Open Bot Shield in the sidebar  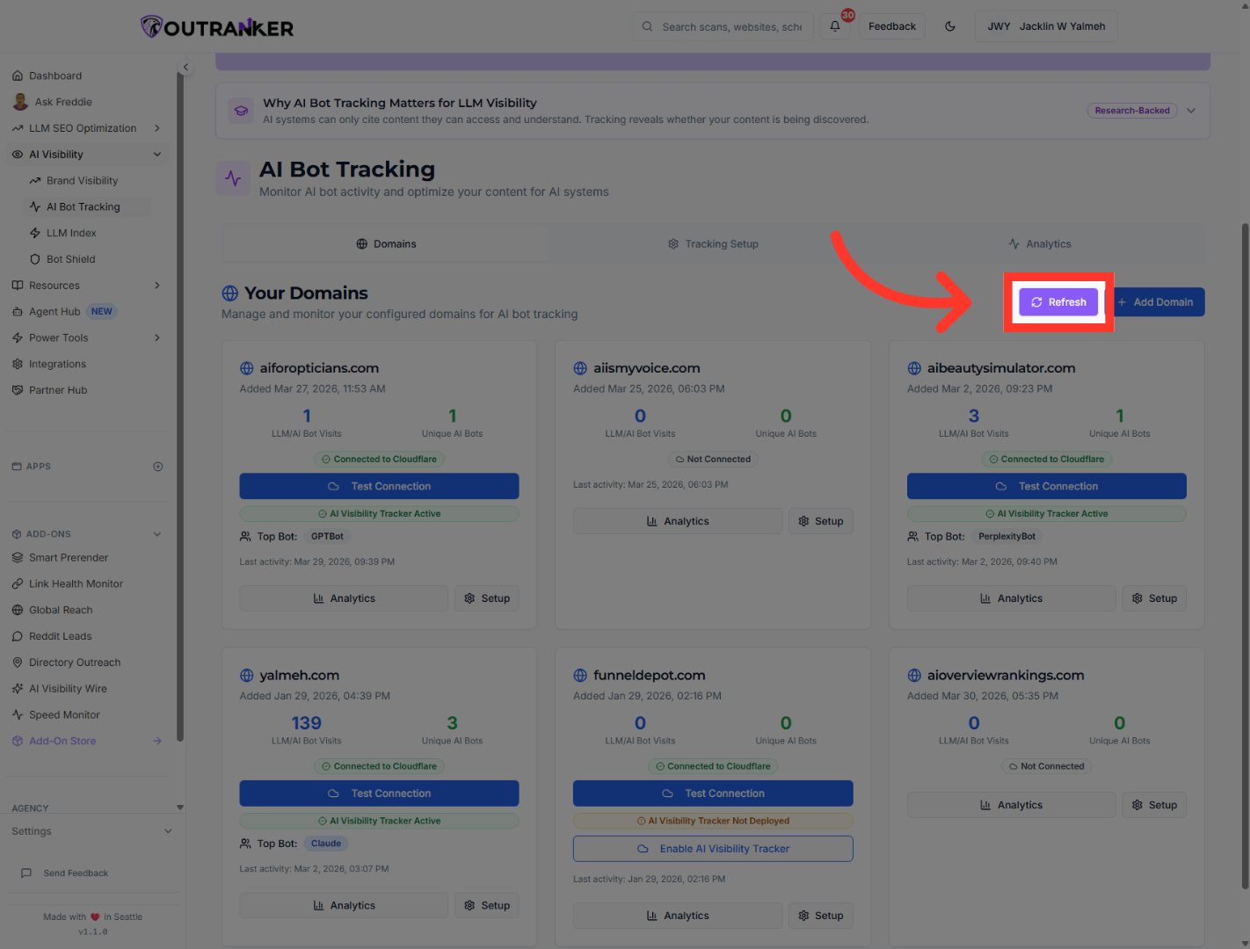coord(72,258)
